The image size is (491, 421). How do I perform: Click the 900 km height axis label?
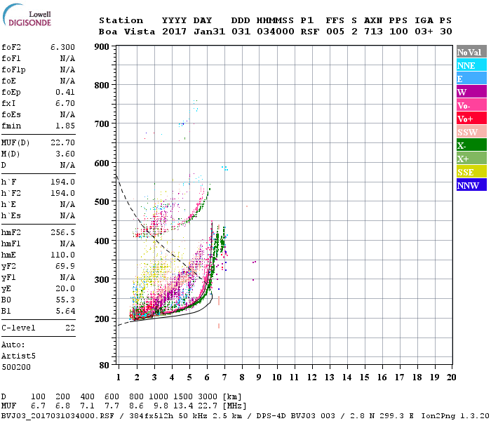click(100, 47)
